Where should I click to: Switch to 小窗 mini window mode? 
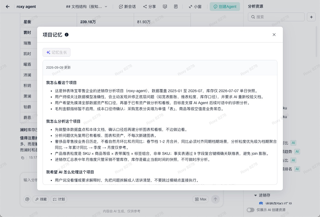pos(195,7)
